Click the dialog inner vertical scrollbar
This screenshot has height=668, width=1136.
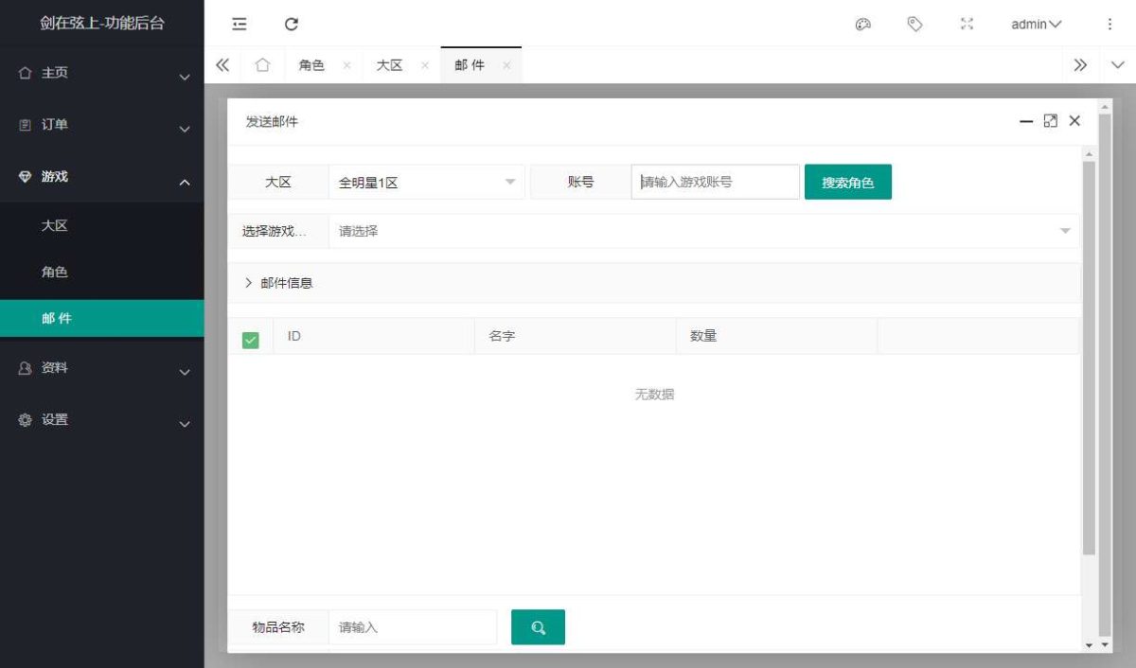tap(1089, 358)
